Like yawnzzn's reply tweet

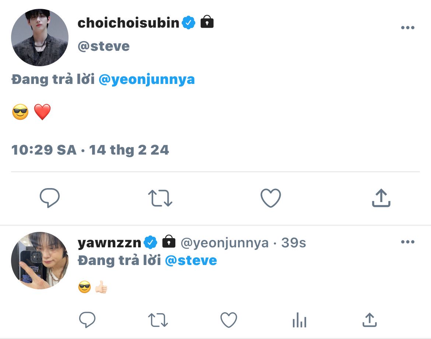[229, 320]
